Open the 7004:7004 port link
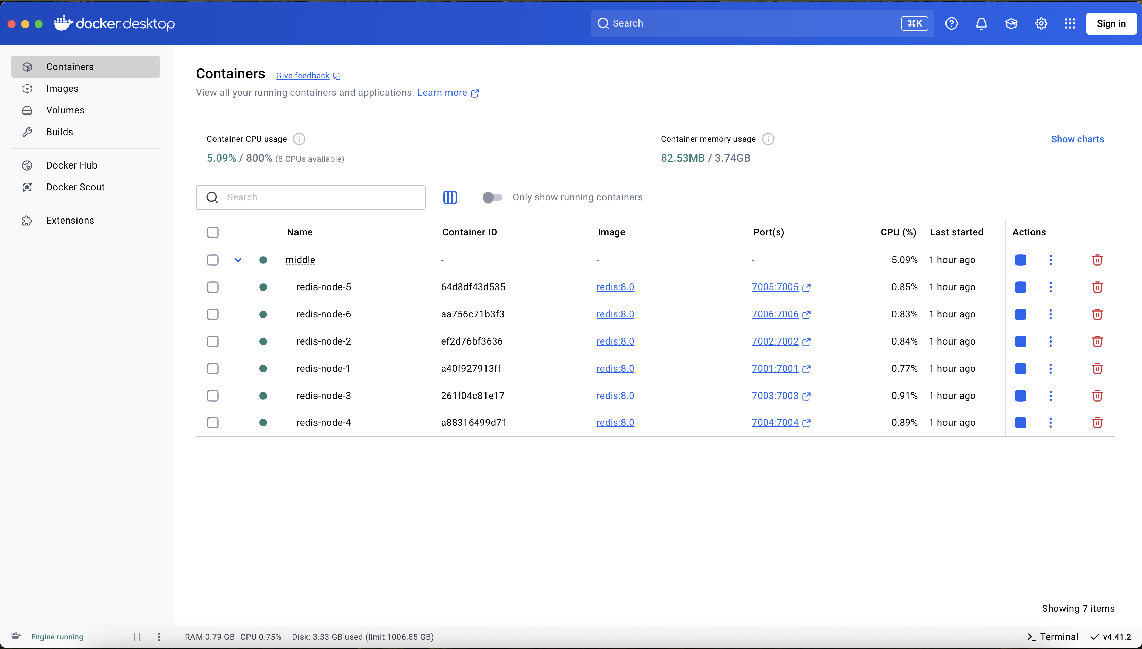This screenshot has height=649, width=1142. (x=775, y=423)
